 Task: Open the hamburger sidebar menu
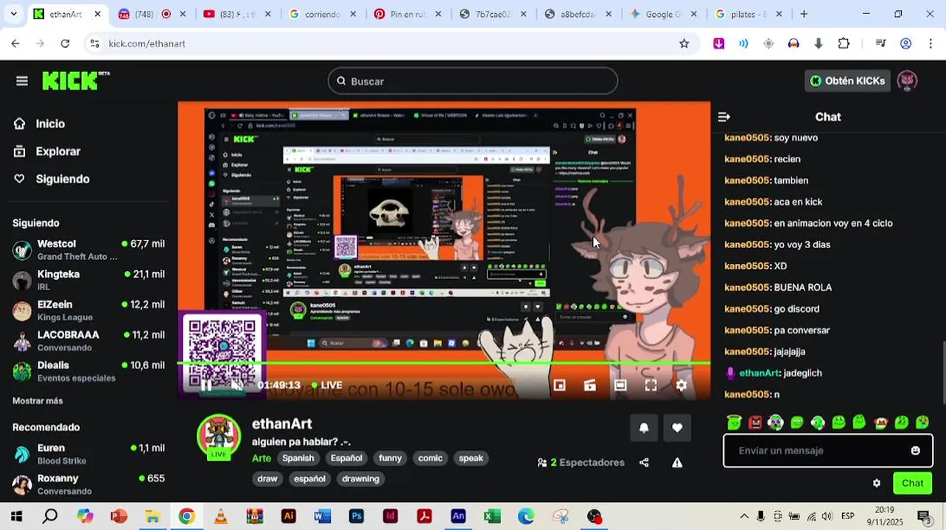coord(22,81)
